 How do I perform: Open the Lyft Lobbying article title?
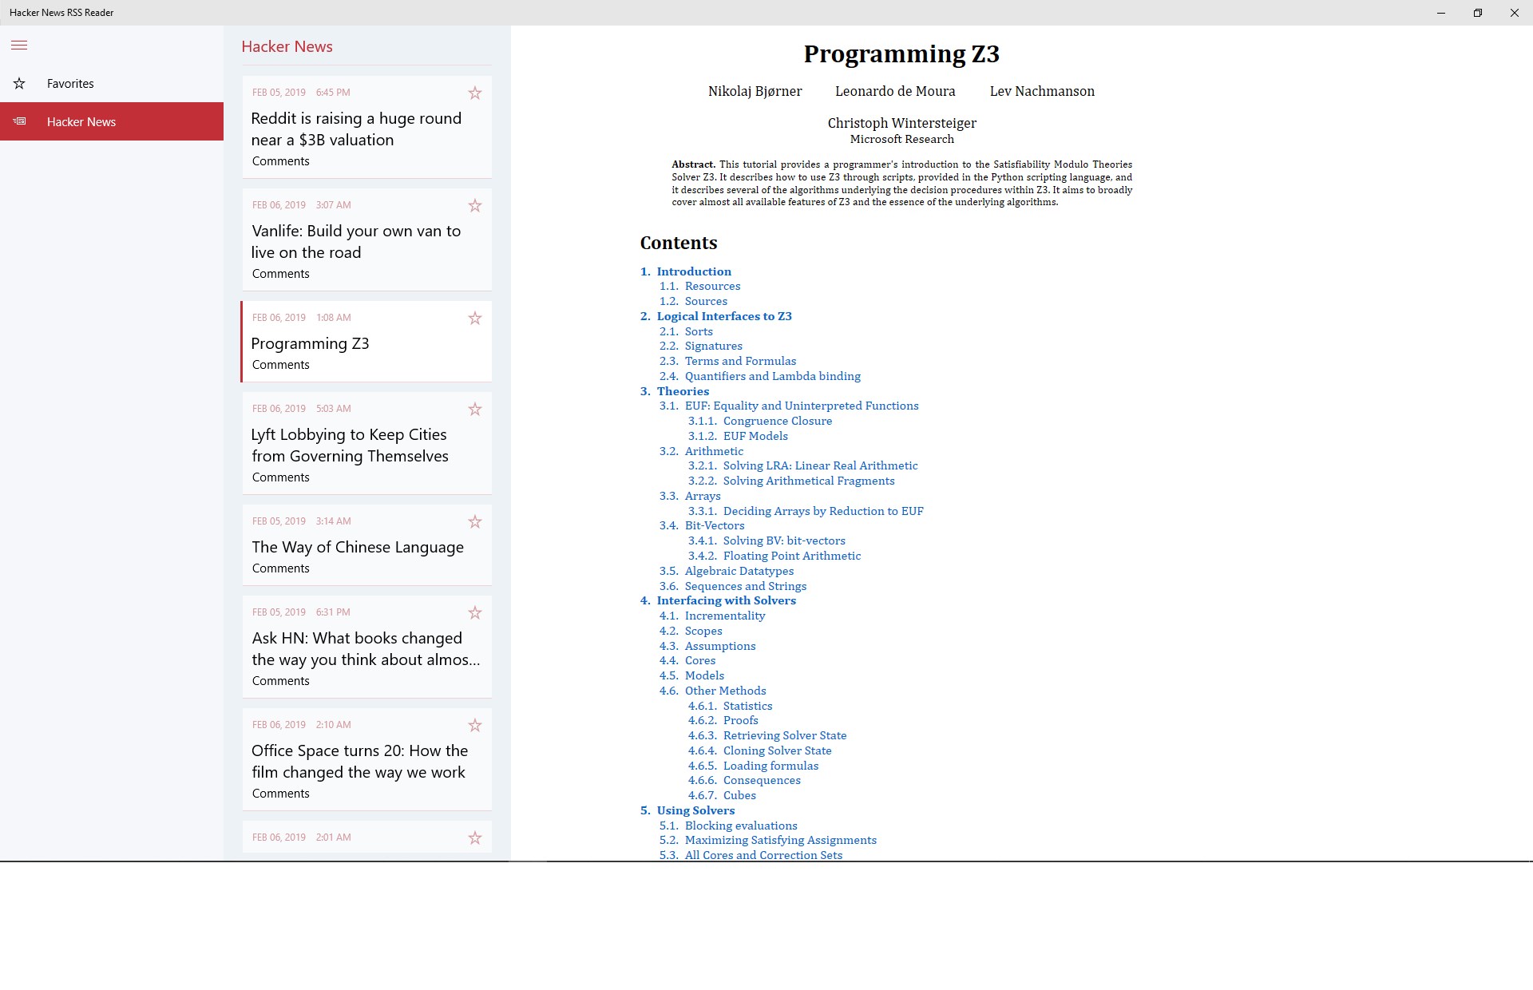coord(350,445)
